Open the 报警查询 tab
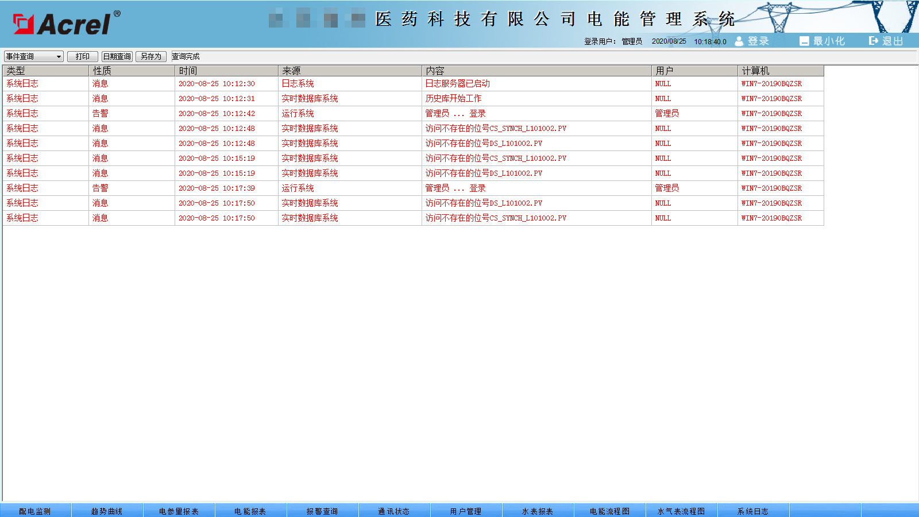 322,511
